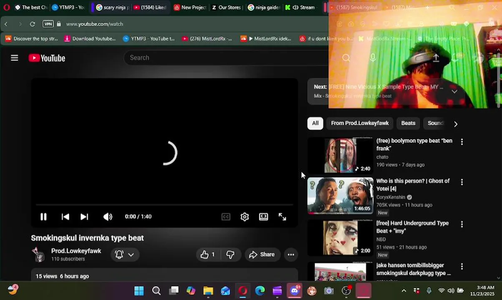Switch the player to theater mode
502x300 pixels.
tap(264, 217)
